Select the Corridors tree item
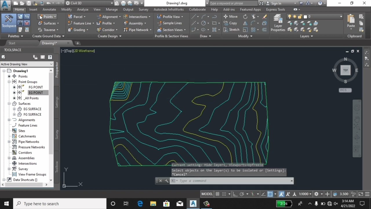 (x=25, y=153)
